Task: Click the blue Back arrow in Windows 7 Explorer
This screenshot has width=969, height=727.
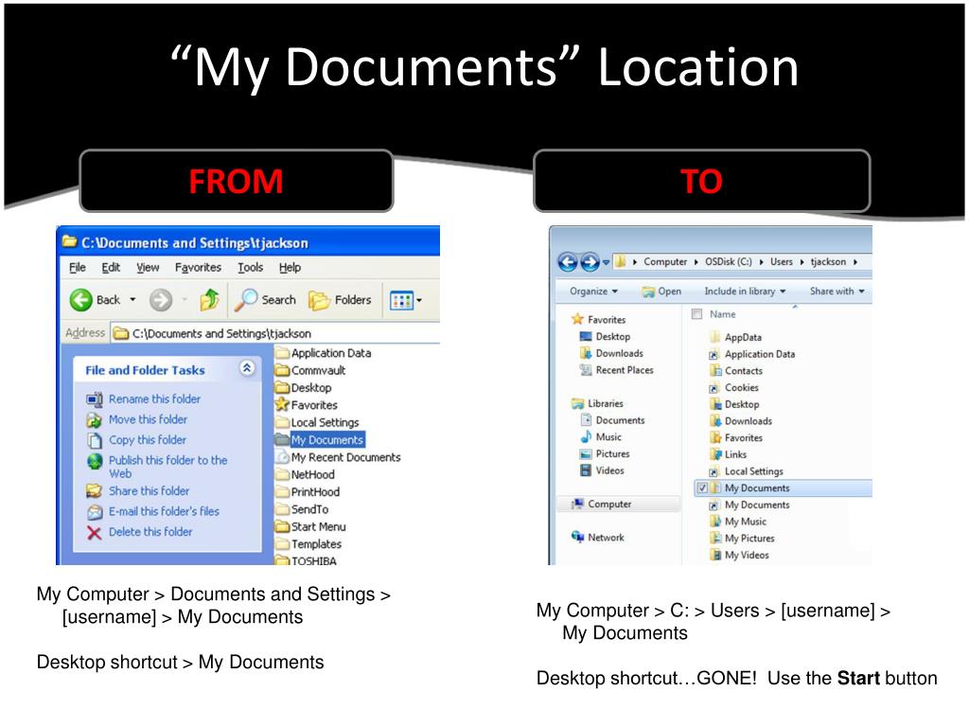Action: coord(568,262)
